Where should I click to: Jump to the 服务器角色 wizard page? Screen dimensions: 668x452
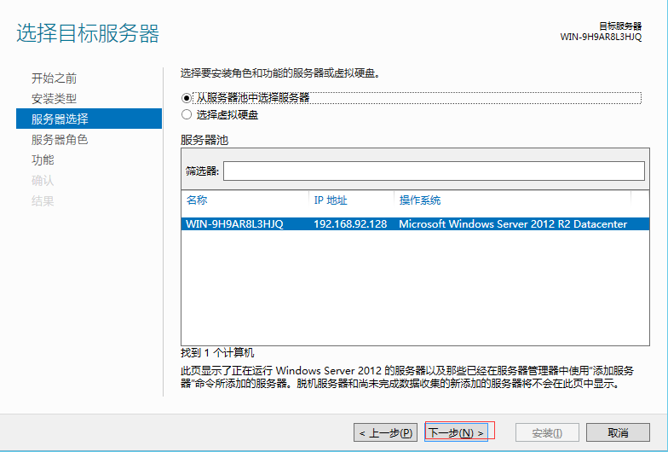pos(60,140)
